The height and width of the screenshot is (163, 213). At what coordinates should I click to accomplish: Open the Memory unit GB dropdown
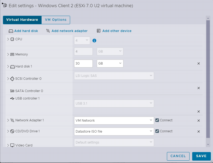coord(110,51)
